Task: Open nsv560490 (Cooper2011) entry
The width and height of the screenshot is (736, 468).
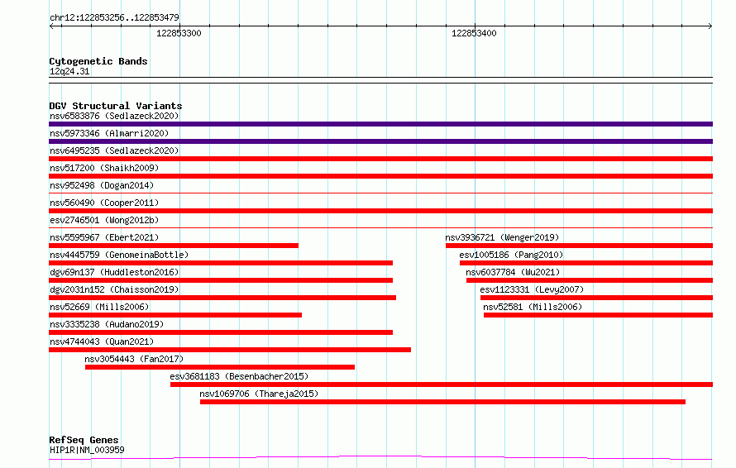Action: 104,203
